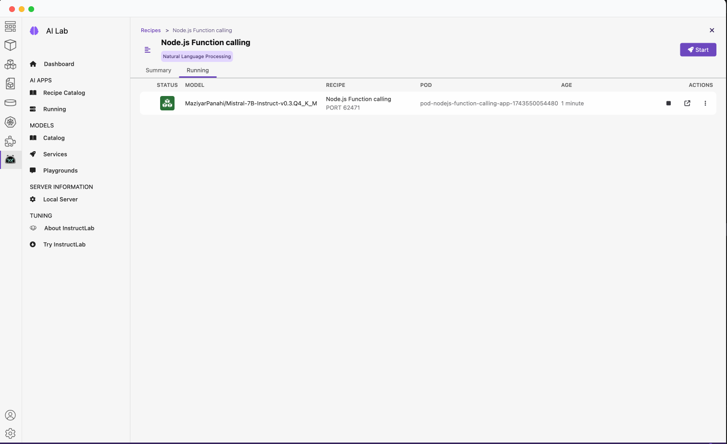This screenshot has height=444, width=727.
Task: Open the Extensions puzzle icon
Action: 11,141
